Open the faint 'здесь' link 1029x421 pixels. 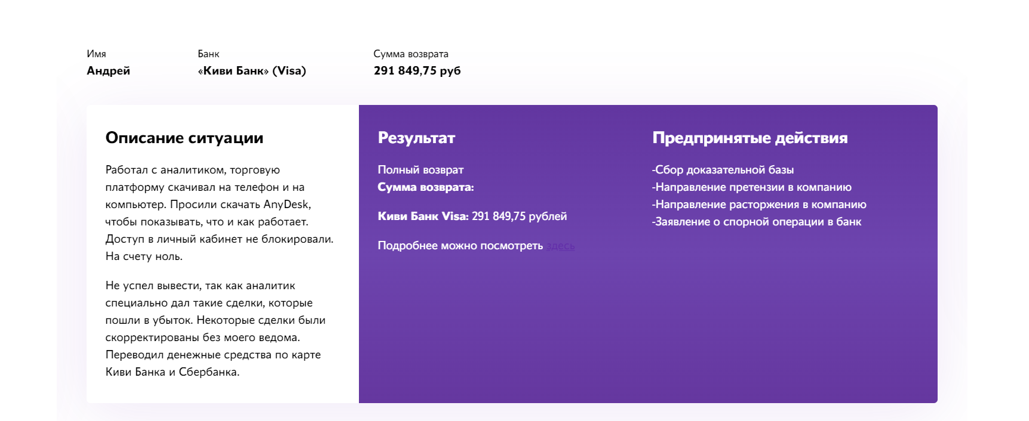click(560, 246)
